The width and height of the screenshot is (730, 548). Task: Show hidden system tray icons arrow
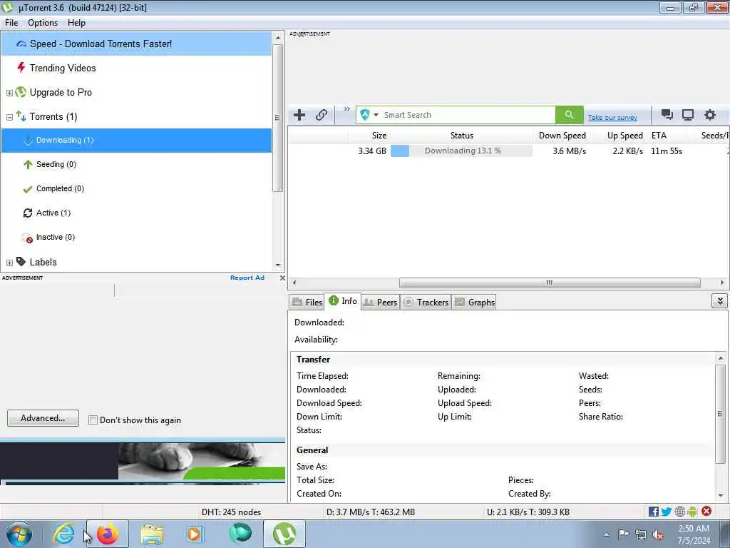(x=606, y=535)
